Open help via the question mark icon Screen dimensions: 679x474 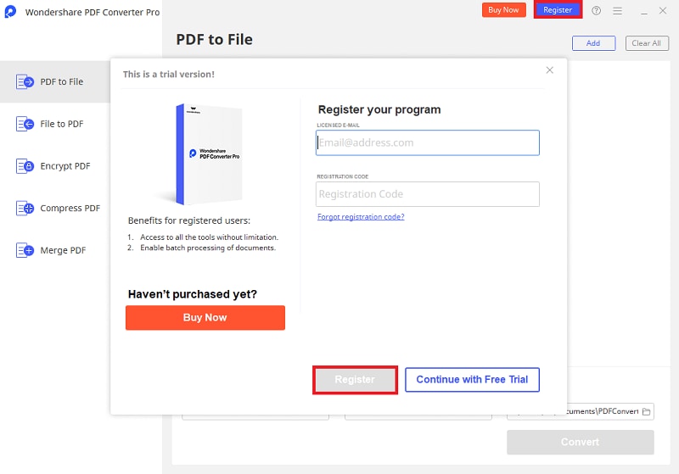(597, 10)
